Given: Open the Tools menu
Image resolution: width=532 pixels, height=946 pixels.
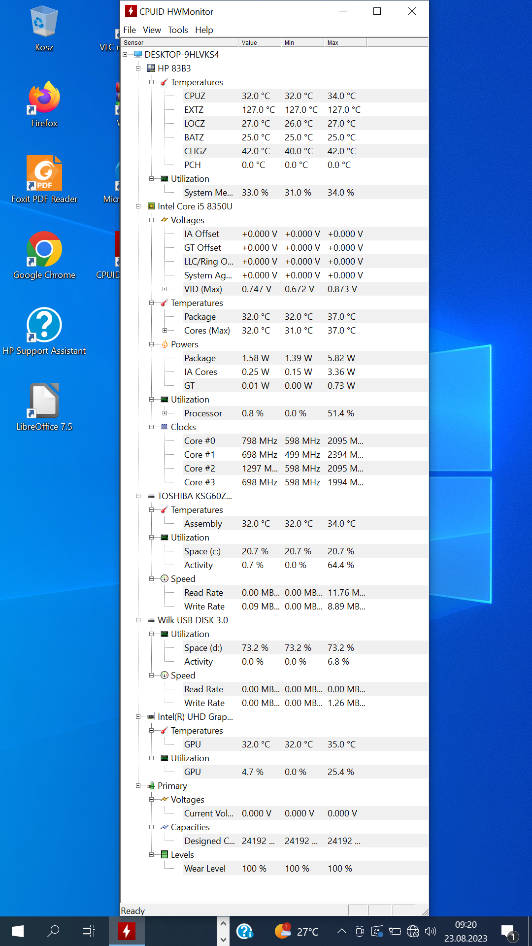Looking at the screenshot, I should [x=178, y=30].
